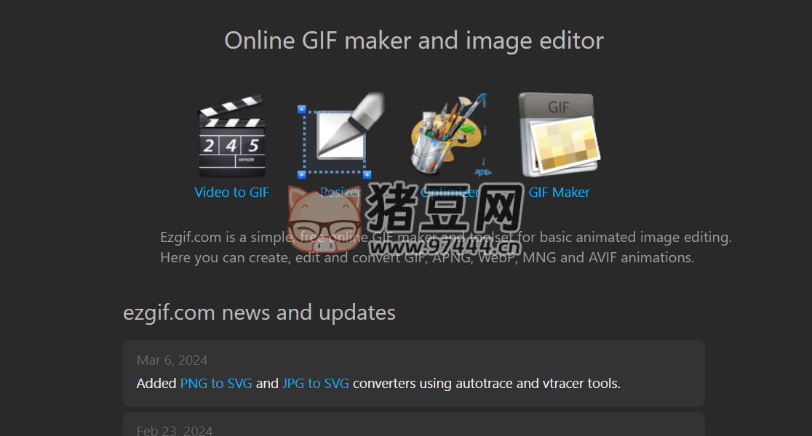Image resolution: width=812 pixels, height=436 pixels.
Task: Click the Online GIF maker page title
Action: coord(413,40)
